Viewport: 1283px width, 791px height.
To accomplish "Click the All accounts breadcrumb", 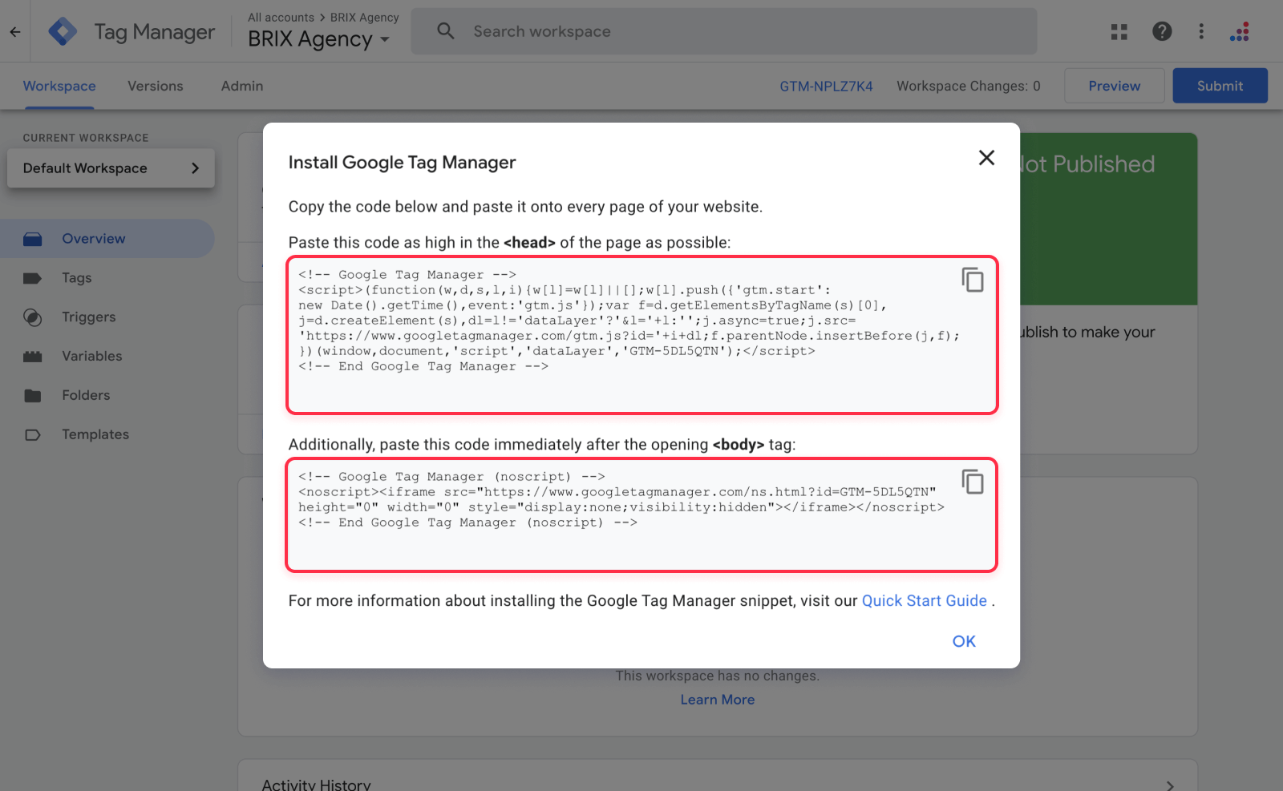I will coord(281,18).
